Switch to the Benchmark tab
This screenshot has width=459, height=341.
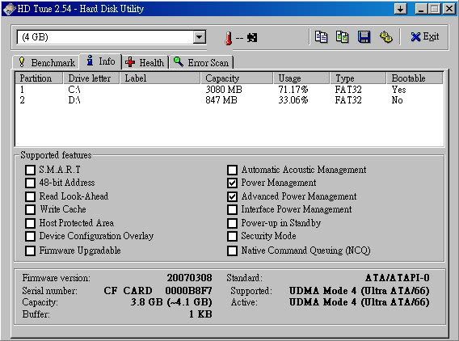tap(46, 63)
